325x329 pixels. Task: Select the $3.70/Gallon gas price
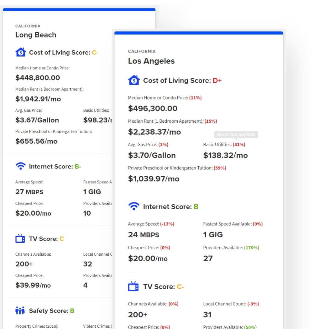152,155
